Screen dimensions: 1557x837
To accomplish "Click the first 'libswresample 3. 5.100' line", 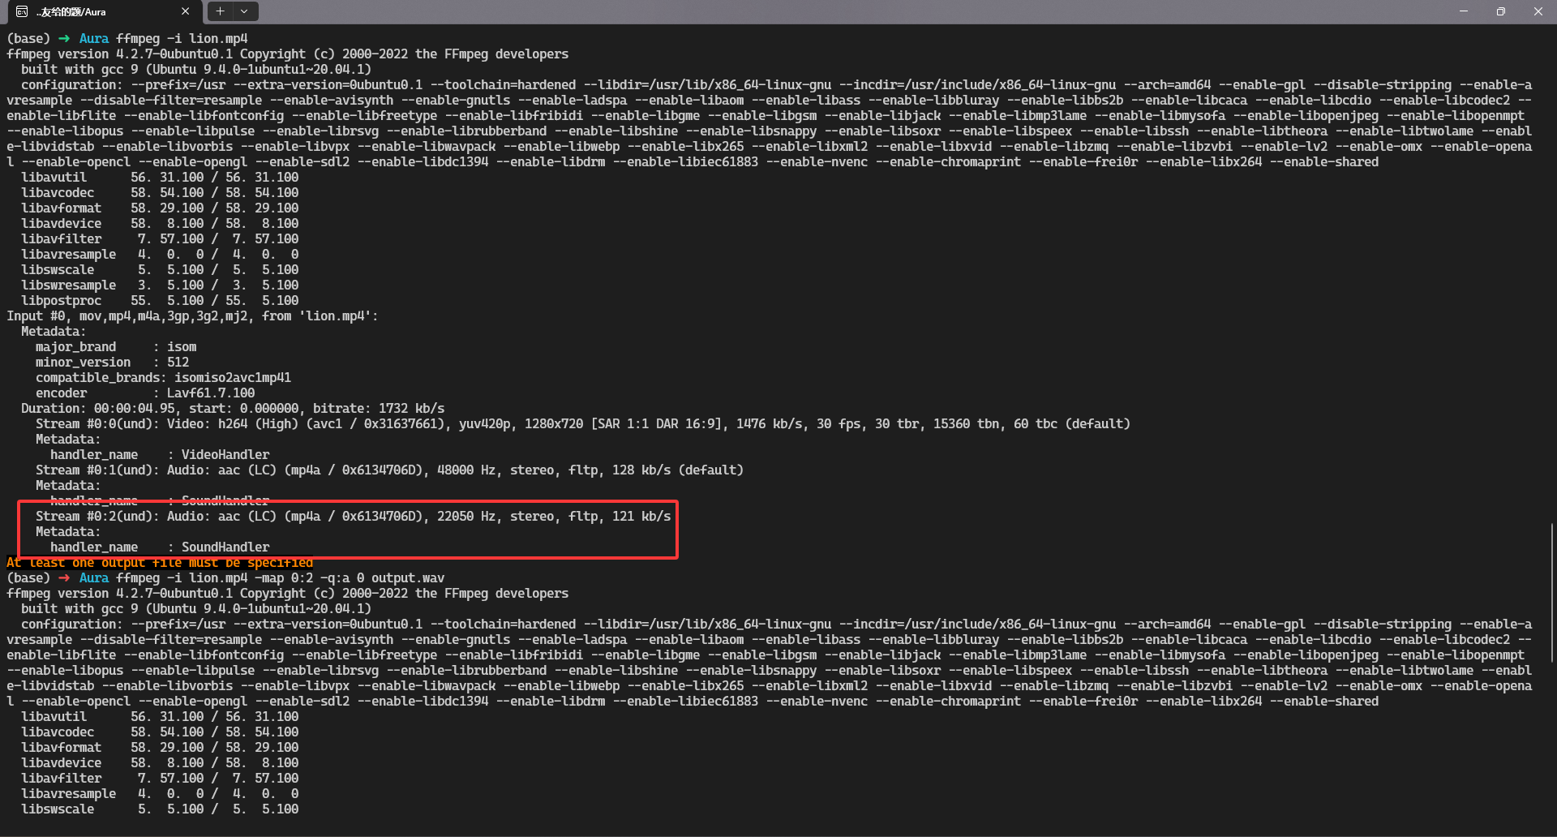I will (x=160, y=285).
